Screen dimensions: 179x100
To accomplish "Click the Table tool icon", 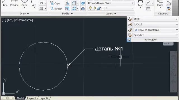I will coord(148,9).
